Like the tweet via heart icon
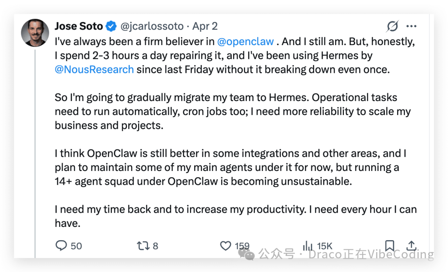The width and height of the screenshot is (448, 272). 226,246
